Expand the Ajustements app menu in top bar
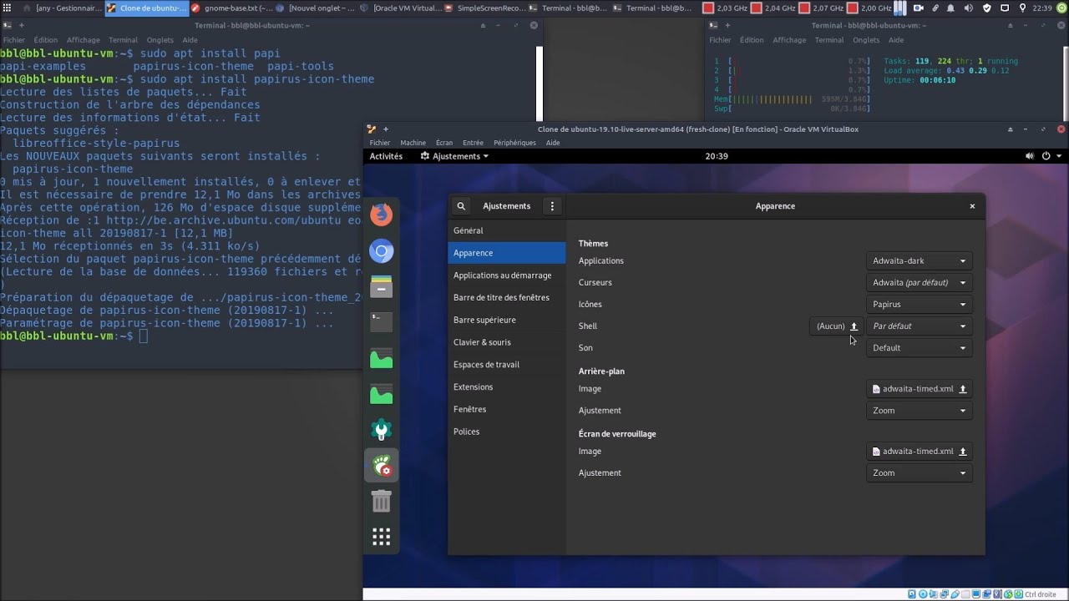The image size is (1069, 601). pos(454,156)
